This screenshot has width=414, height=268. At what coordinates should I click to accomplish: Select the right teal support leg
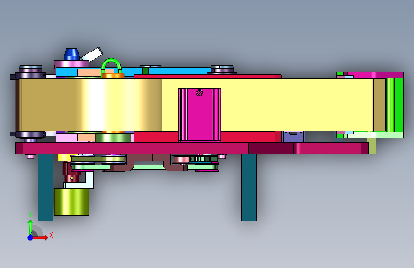(249, 187)
